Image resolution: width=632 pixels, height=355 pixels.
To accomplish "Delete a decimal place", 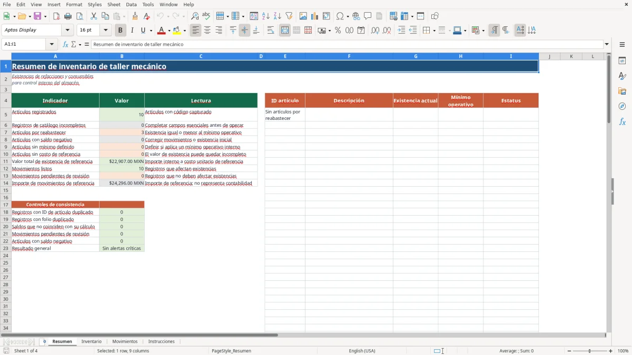I will click(x=387, y=31).
